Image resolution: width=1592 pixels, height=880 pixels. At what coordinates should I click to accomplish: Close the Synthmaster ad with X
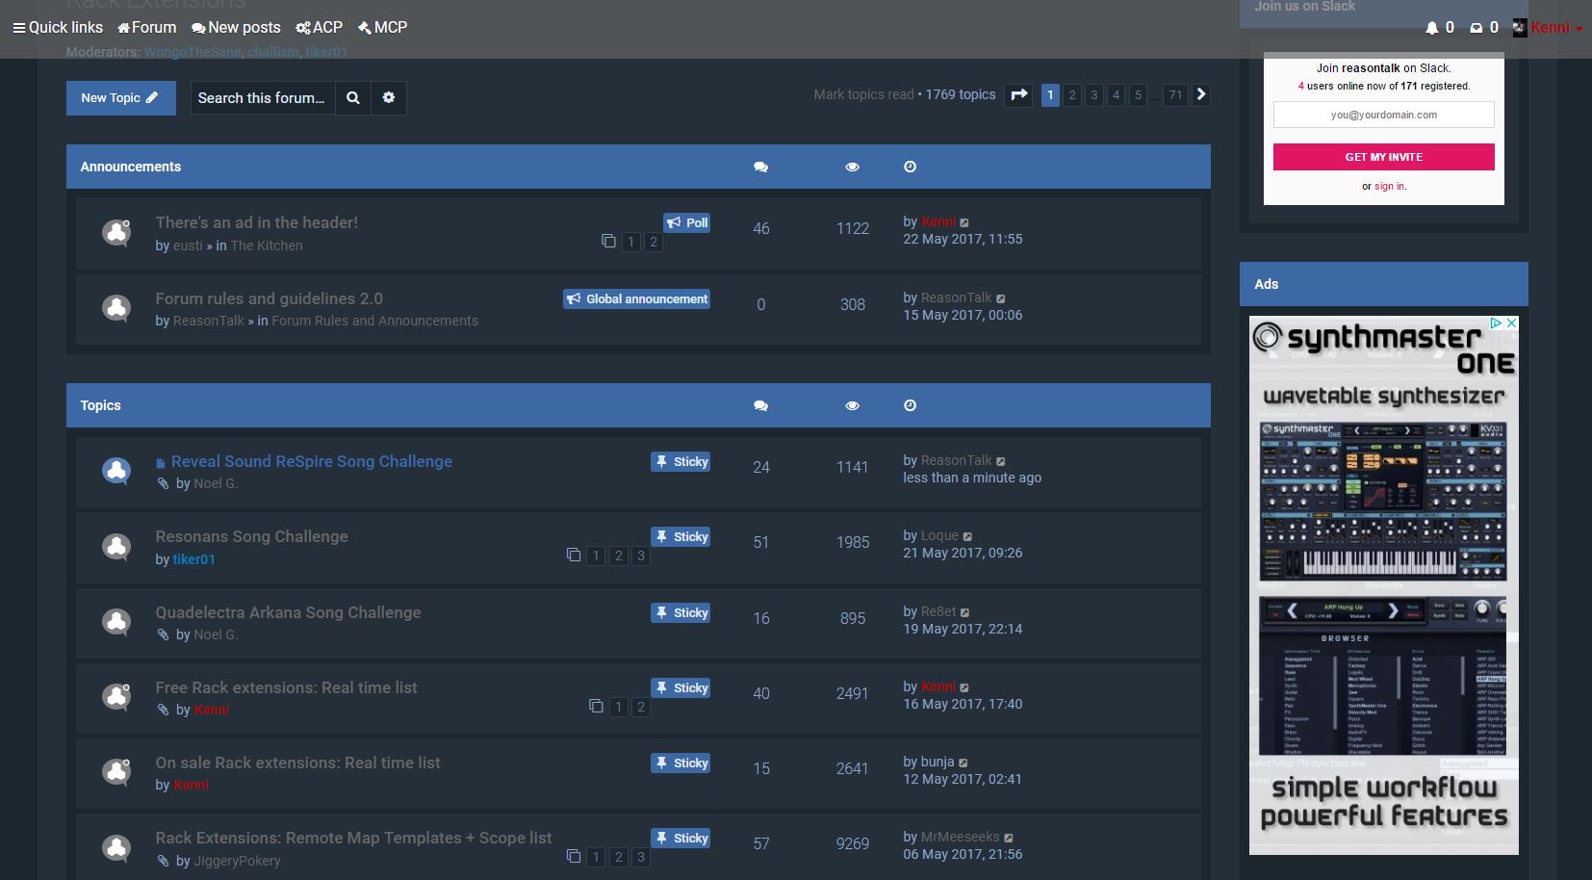1511,324
